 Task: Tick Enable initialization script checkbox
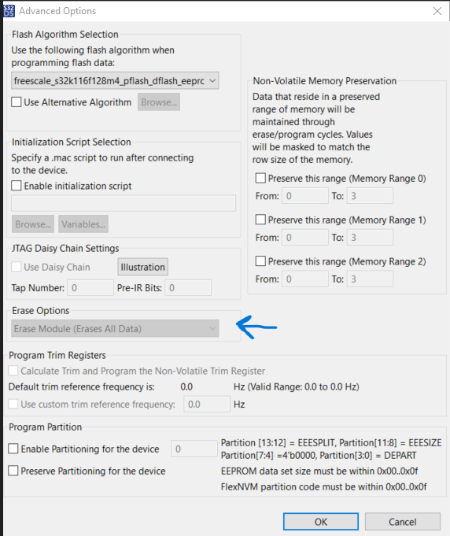pyautogui.click(x=16, y=186)
